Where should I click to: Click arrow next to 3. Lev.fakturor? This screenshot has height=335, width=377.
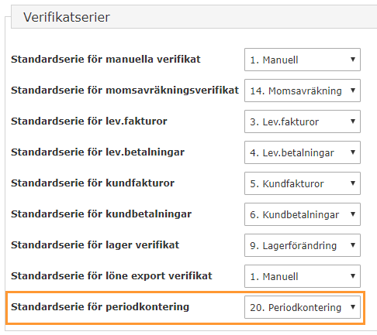click(353, 121)
